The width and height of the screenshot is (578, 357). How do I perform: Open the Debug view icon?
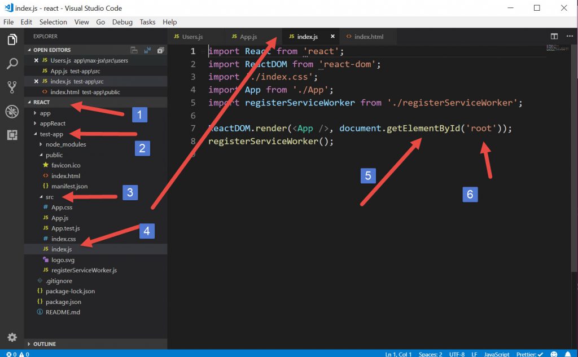pos(12,111)
